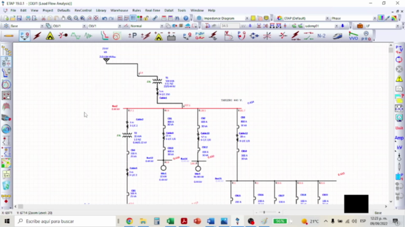Open the train traction analysis icon
The image size is (405, 227).
point(337,36)
